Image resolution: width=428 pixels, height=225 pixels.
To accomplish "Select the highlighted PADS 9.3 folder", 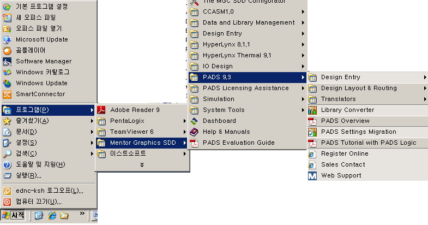I will coord(248,78).
